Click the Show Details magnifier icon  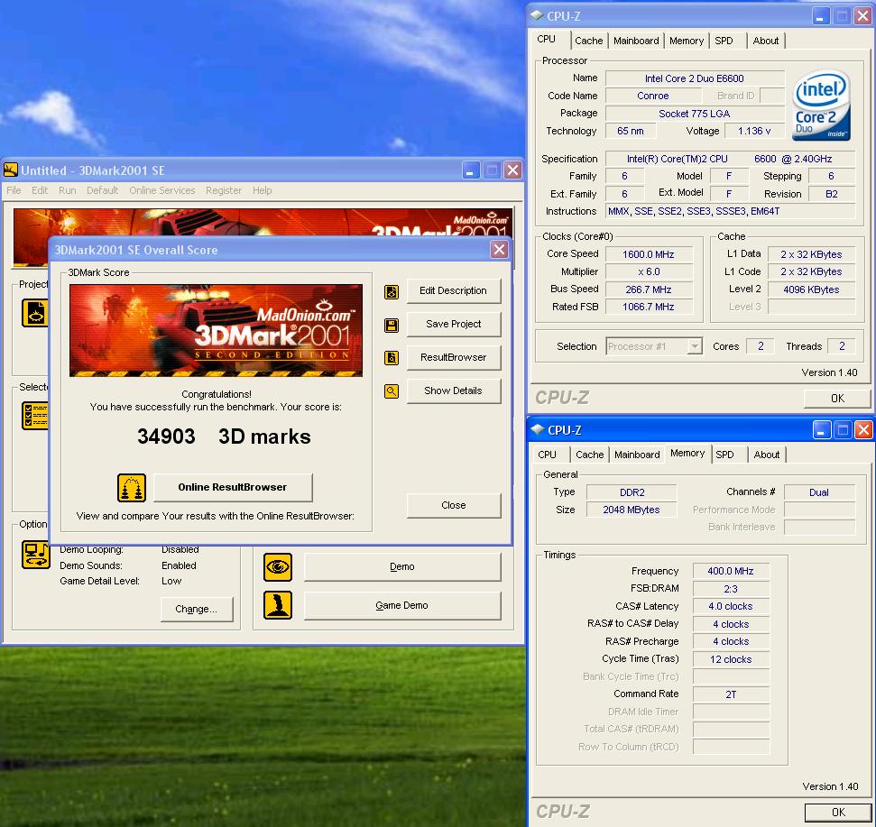tap(391, 391)
